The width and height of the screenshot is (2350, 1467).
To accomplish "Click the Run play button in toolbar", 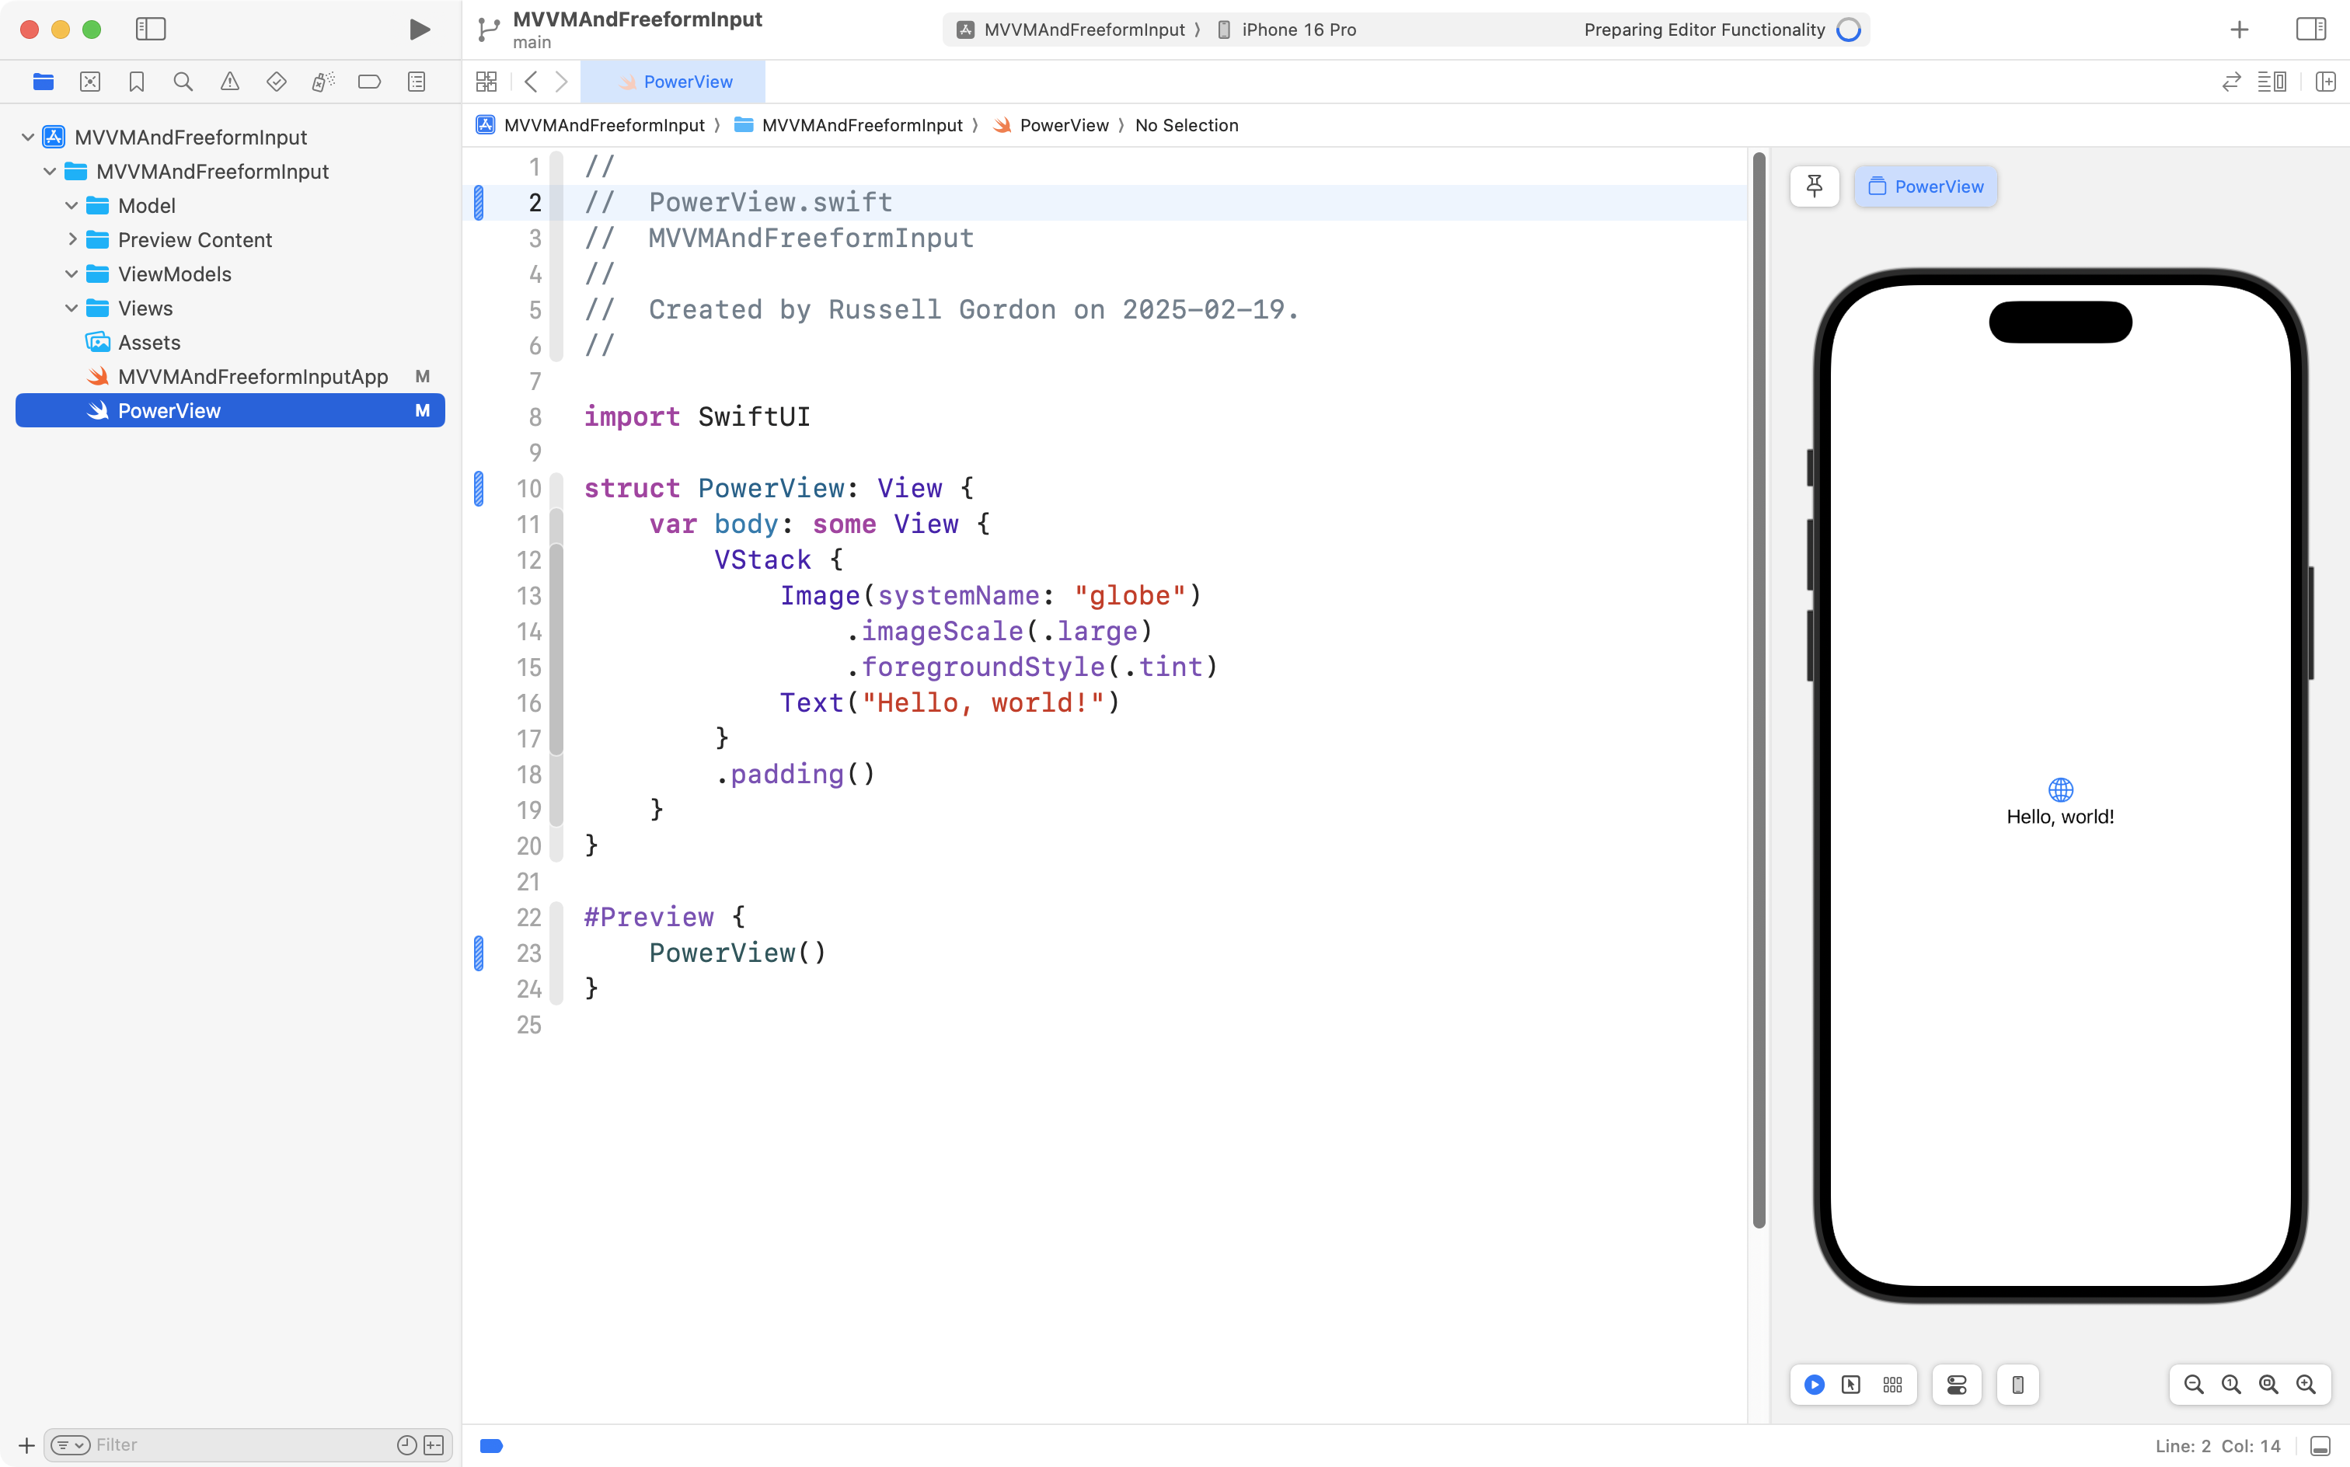I will point(419,29).
